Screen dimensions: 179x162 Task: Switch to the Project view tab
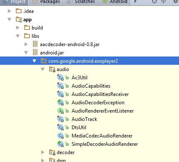(14, 2)
